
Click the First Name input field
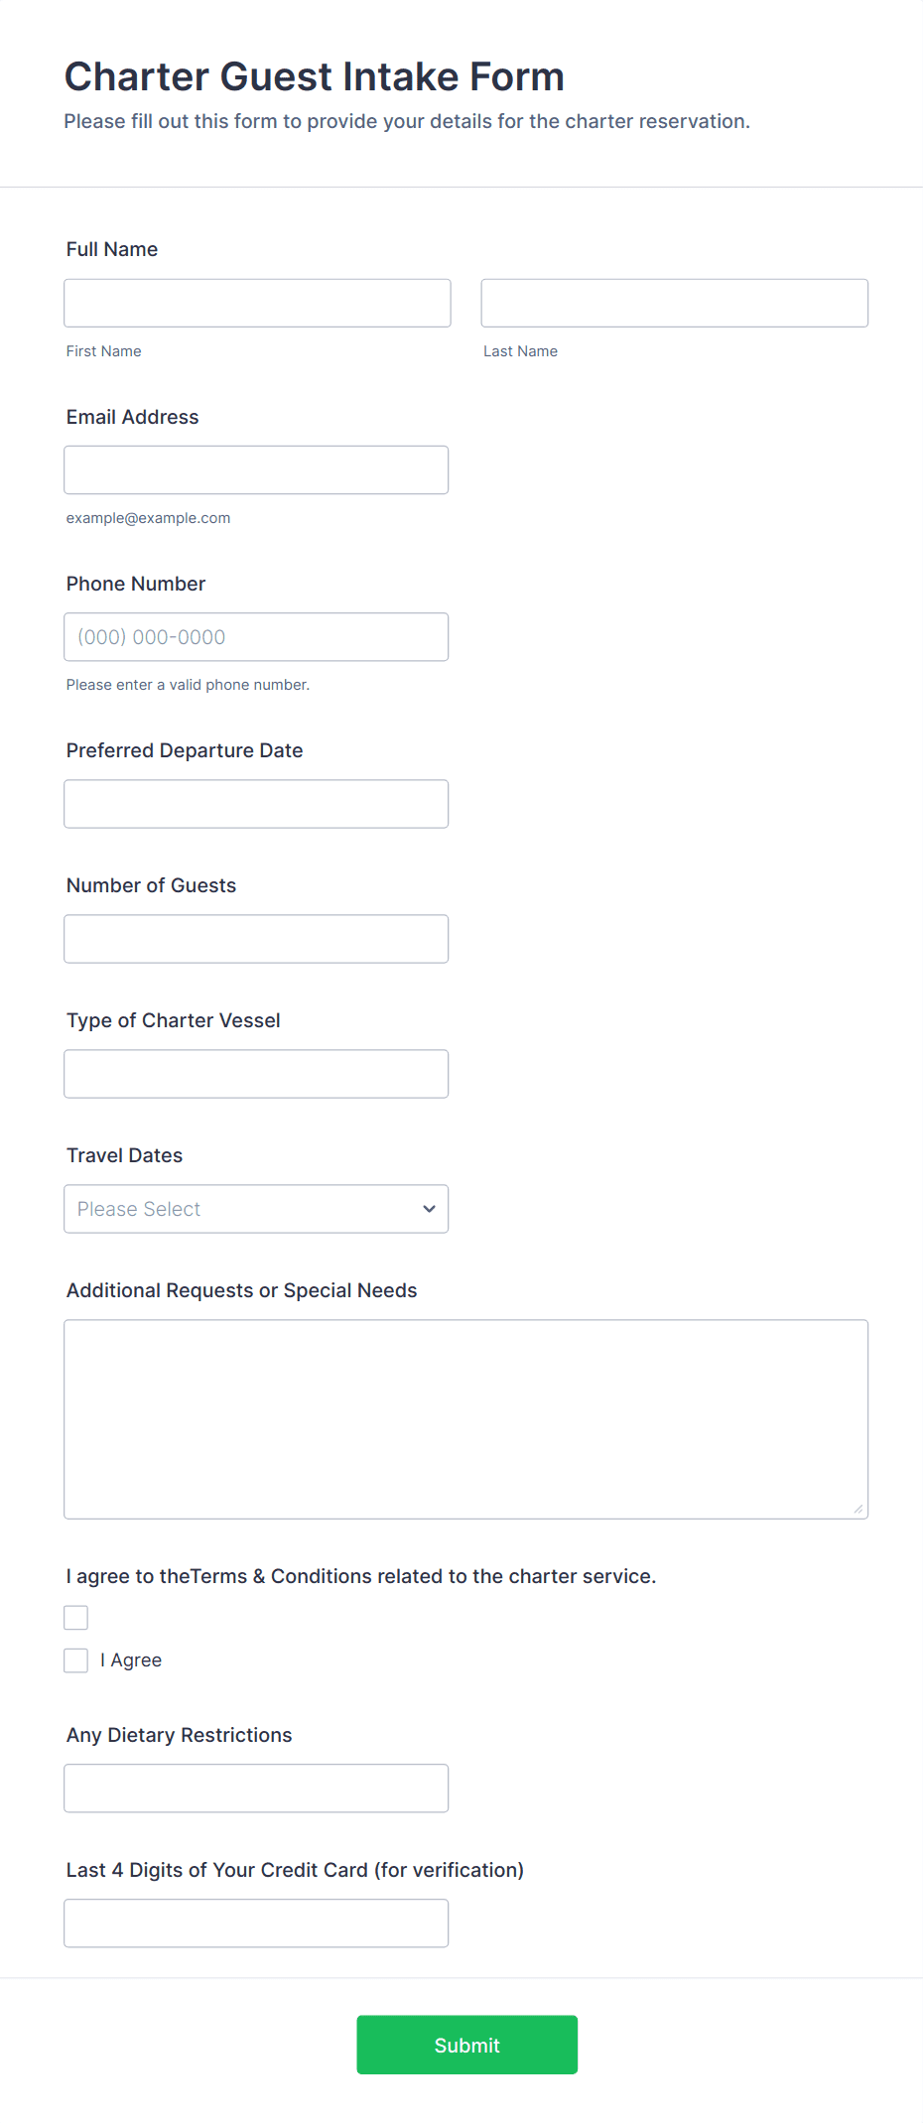coord(257,303)
